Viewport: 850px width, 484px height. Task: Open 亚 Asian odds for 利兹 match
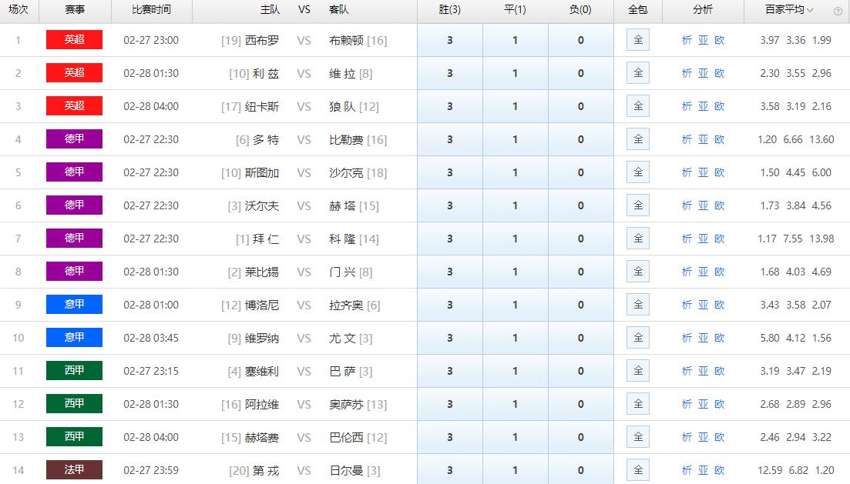703,73
